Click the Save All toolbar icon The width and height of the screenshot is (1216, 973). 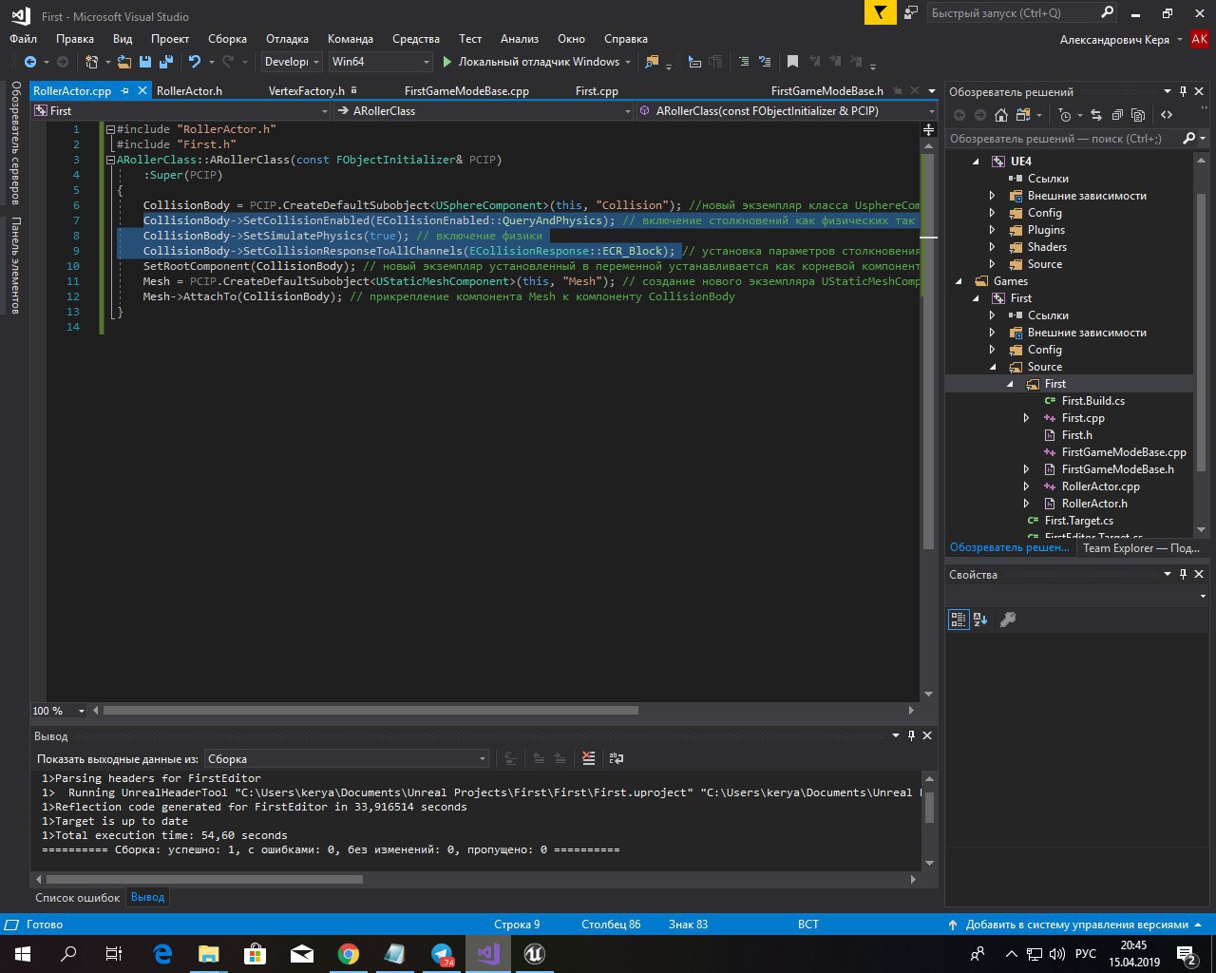pos(166,62)
